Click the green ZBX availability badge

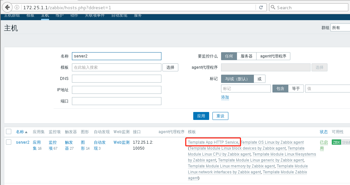point(336,142)
